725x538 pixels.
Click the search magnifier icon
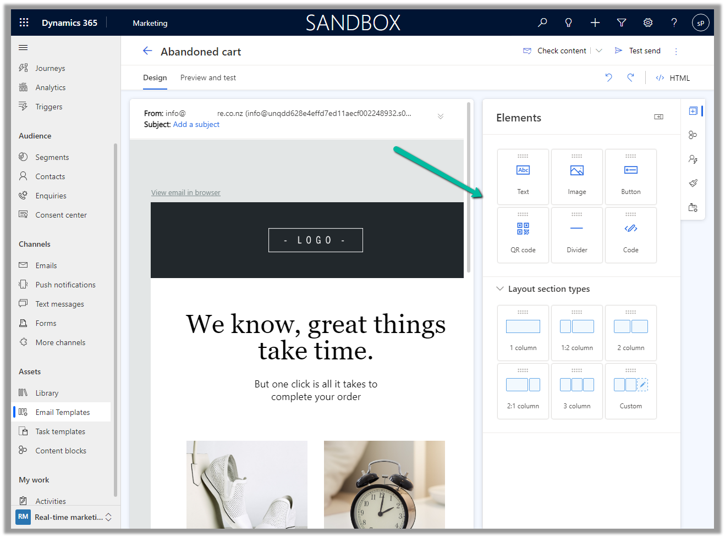(x=542, y=23)
